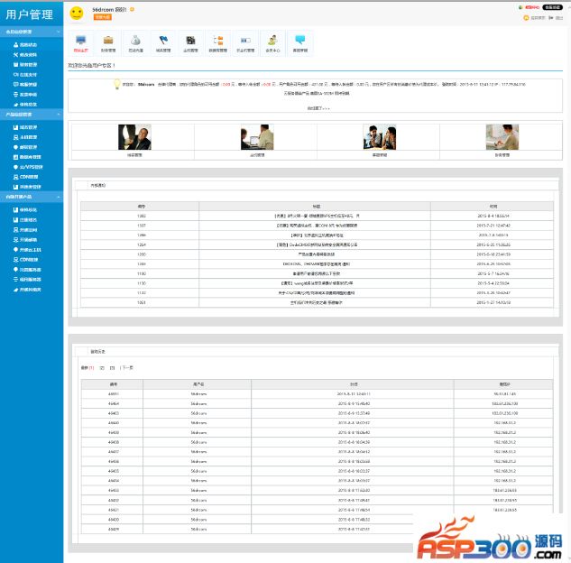The height and width of the screenshot is (563, 571).
Task: Click the monitor icon in the top toolbar
Action: tap(80, 40)
